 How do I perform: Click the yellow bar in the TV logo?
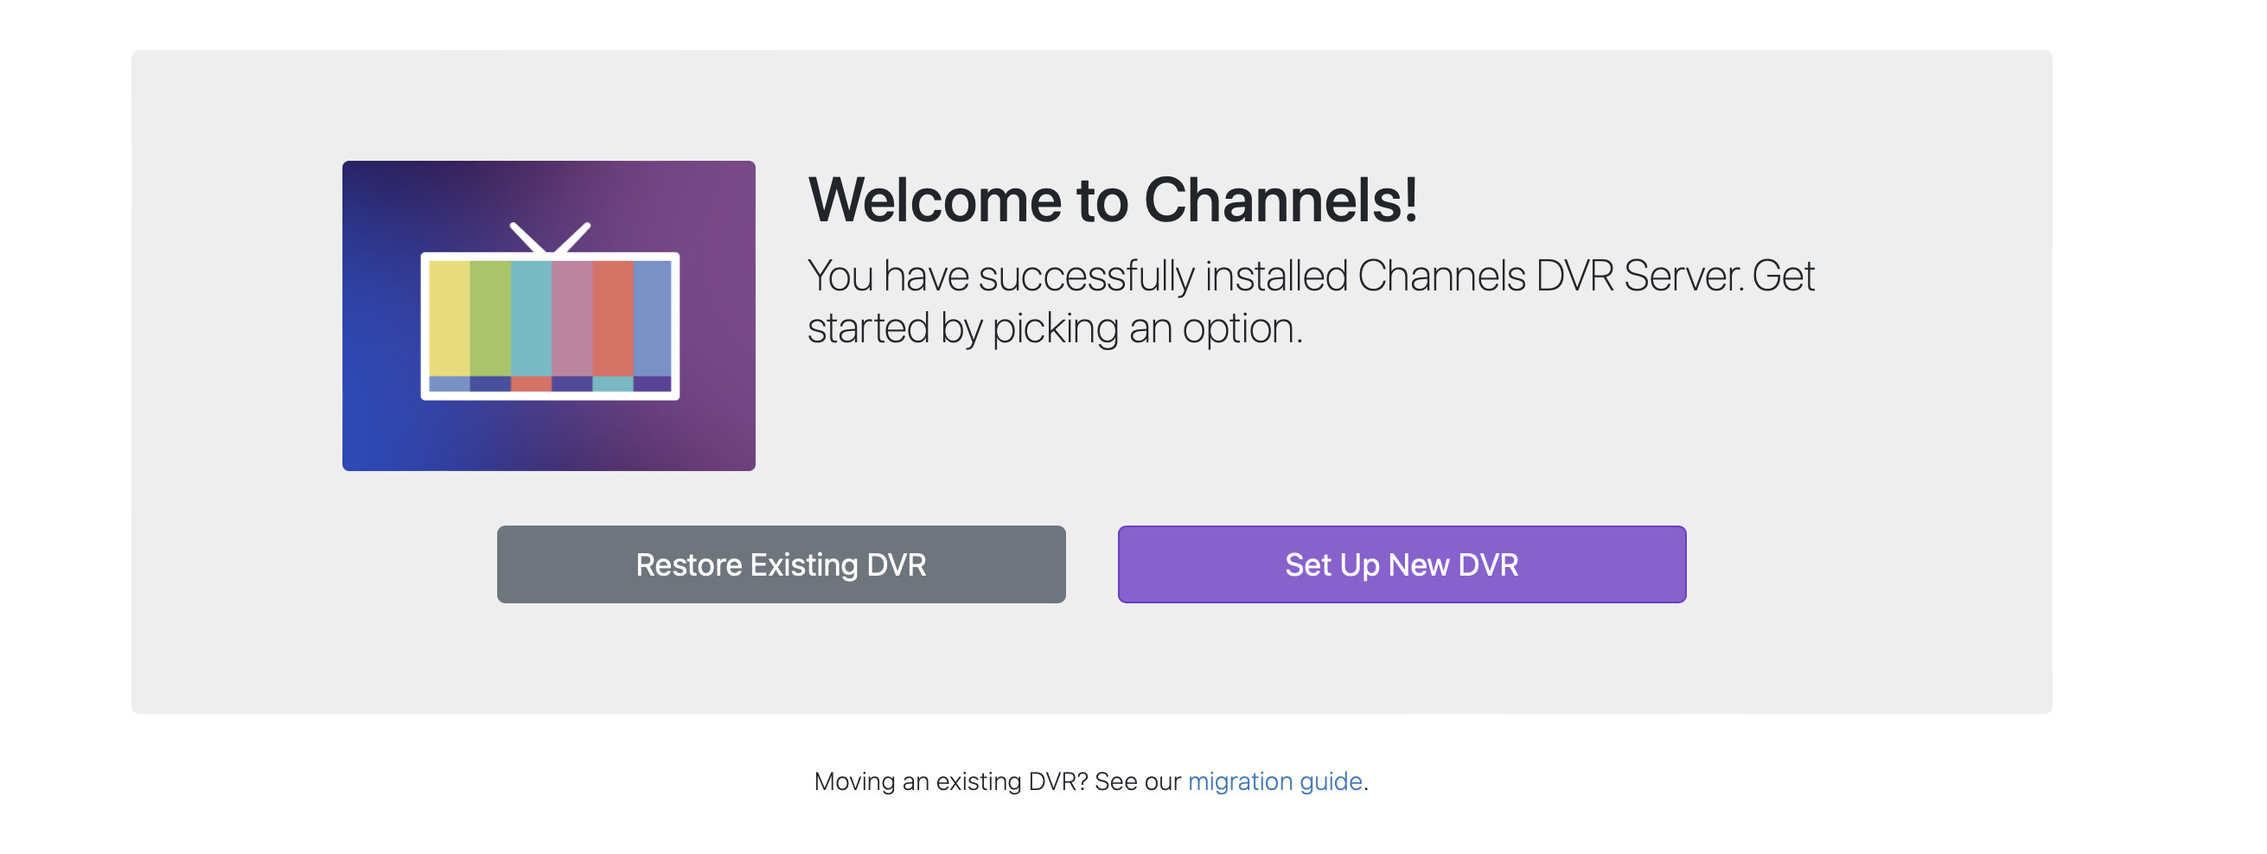tap(449, 317)
